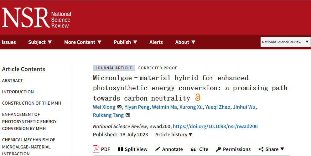Open the Annotate tool
The width and height of the screenshot is (311, 156).
(169, 149)
